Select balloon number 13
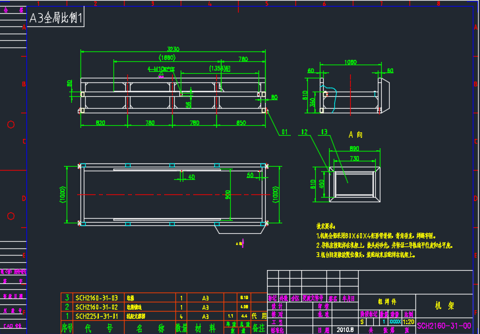This screenshot has width=480, height=334. [324, 132]
